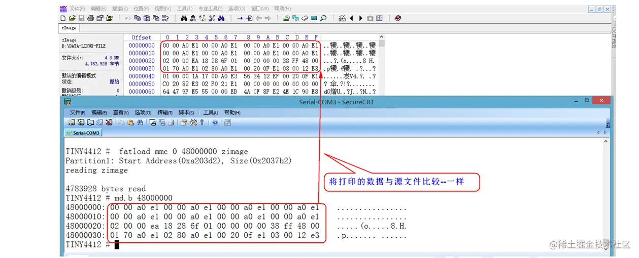Click WinHex black right triangle icon

(360, 18)
